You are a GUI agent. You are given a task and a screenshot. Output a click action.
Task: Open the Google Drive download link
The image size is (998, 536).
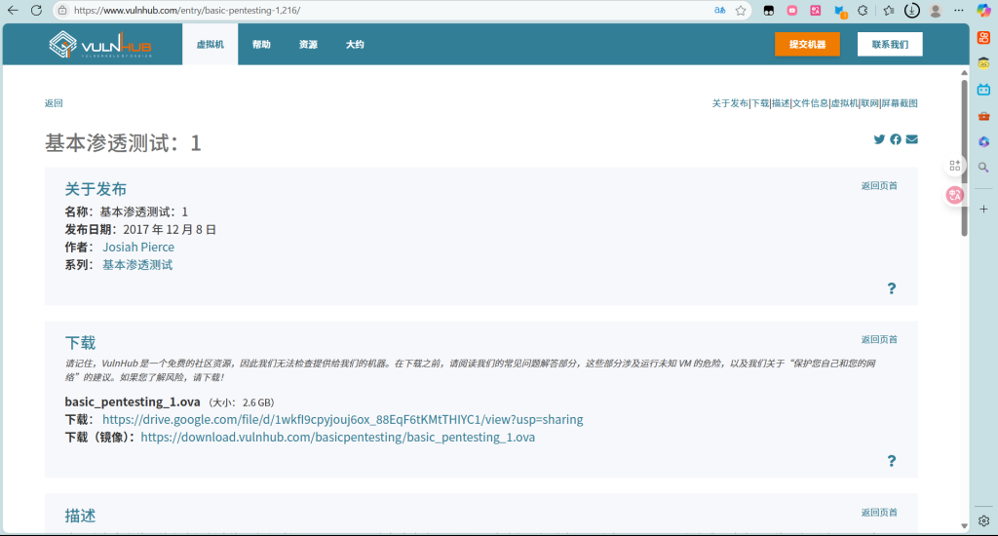point(342,420)
